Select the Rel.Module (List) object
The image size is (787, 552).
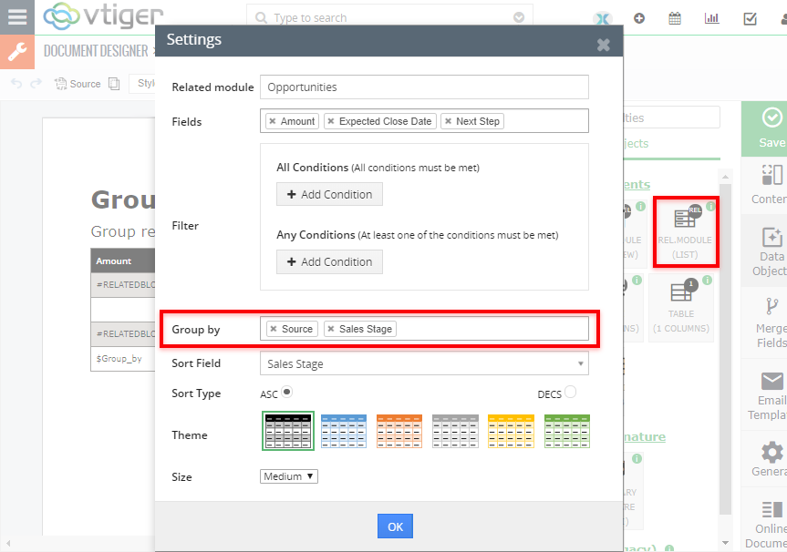pyautogui.click(x=685, y=232)
